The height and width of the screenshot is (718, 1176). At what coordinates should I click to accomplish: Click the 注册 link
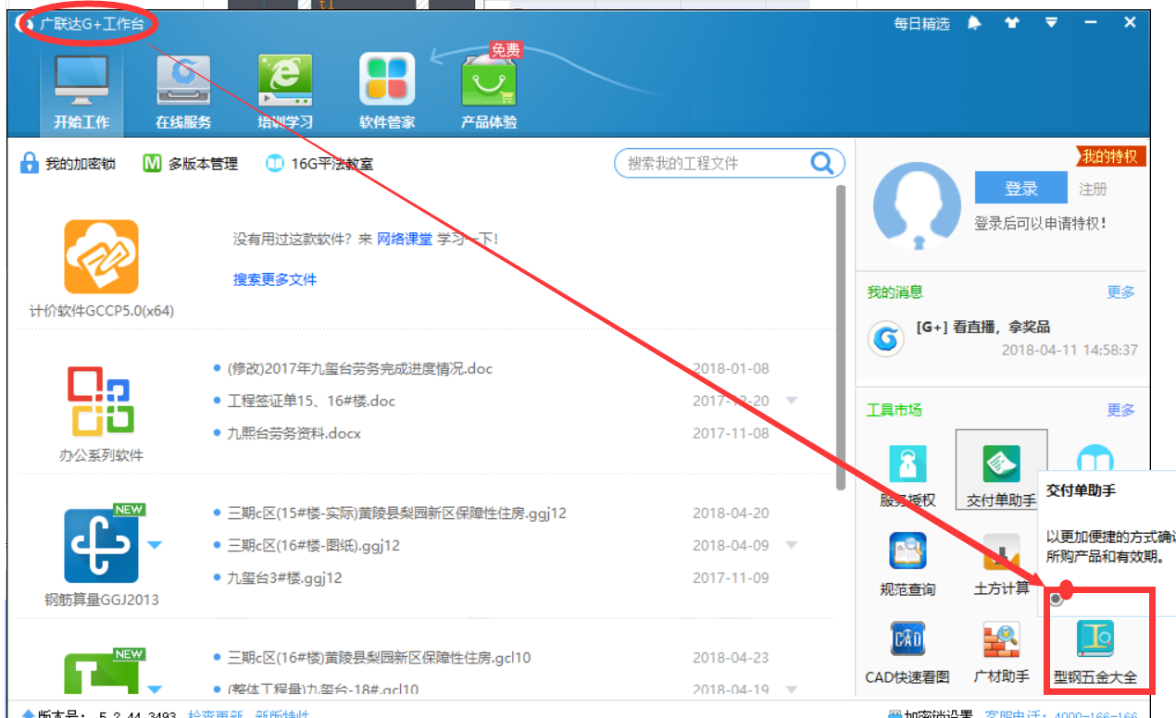point(1093,189)
